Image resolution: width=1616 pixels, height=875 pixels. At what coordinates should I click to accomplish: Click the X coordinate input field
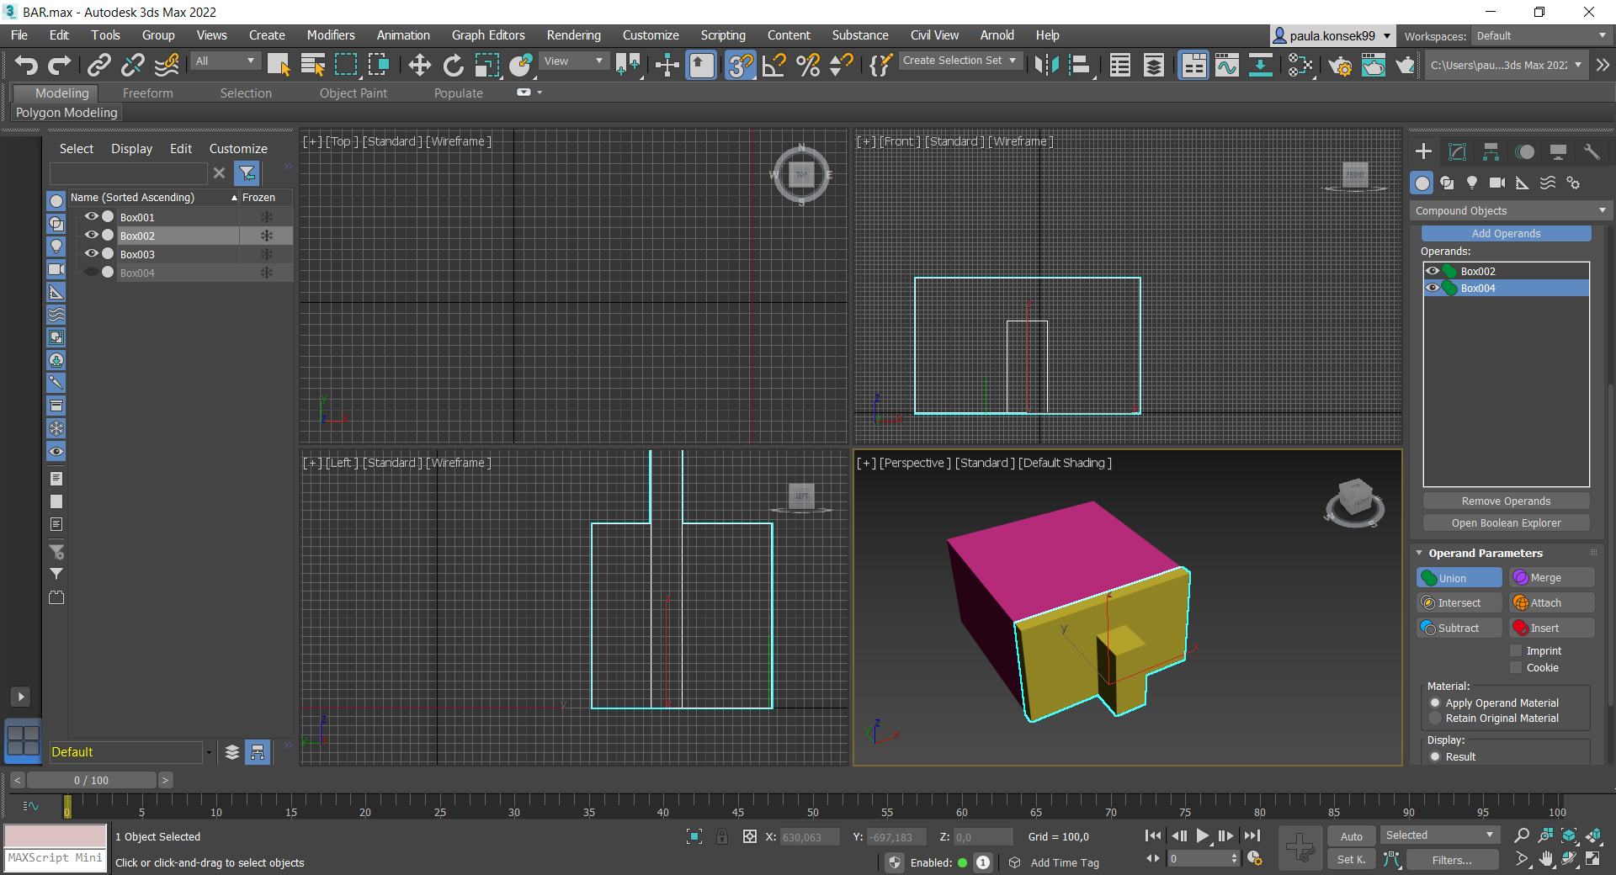pyautogui.click(x=809, y=837)
